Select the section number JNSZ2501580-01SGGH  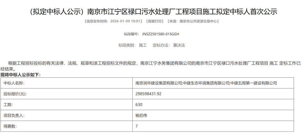(x=161, y=34)
